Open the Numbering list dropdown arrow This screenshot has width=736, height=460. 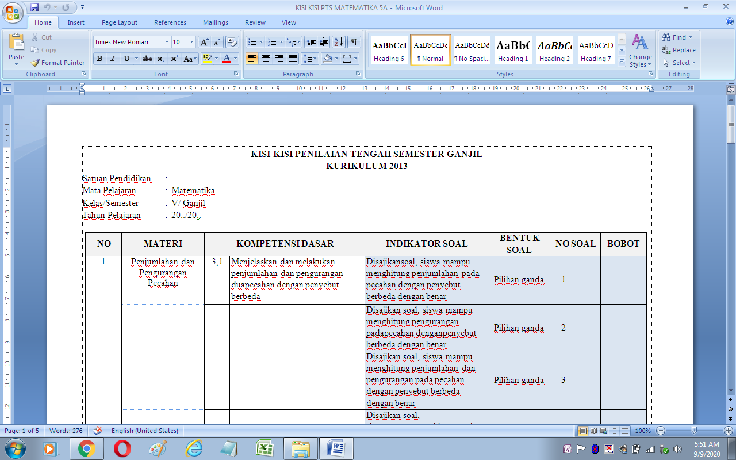[282, 42]
